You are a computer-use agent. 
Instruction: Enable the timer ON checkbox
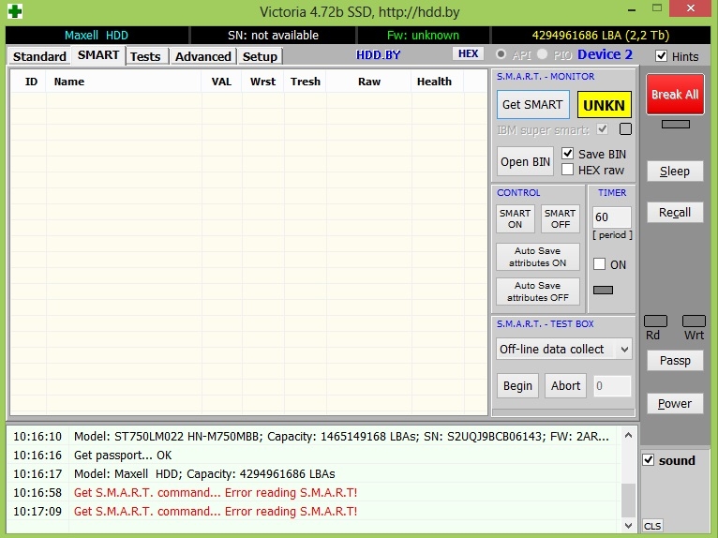click(599, 264)
